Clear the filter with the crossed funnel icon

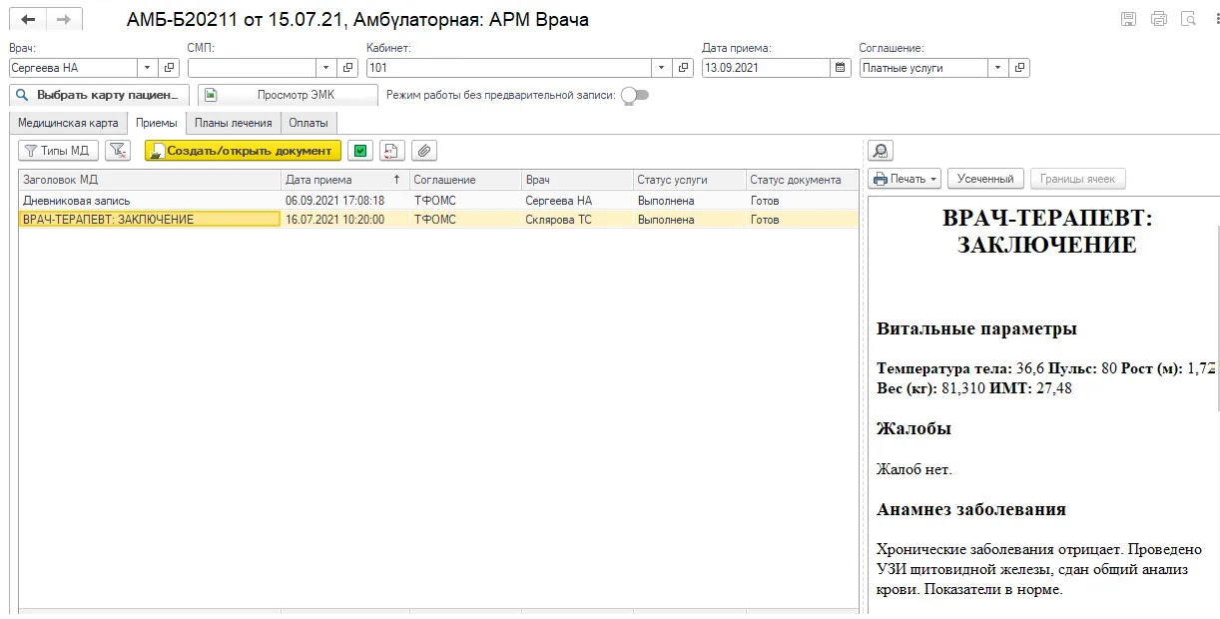(x=119, y=151)
